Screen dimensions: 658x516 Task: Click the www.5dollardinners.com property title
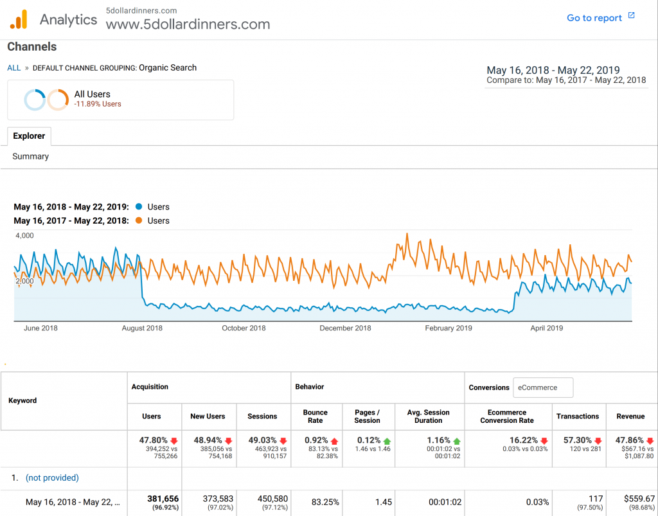coord(188,24)
